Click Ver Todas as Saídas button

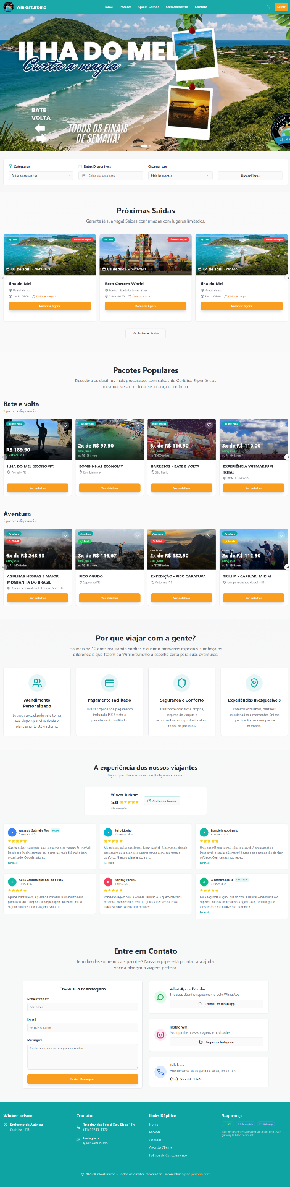[x=146, y=333]
